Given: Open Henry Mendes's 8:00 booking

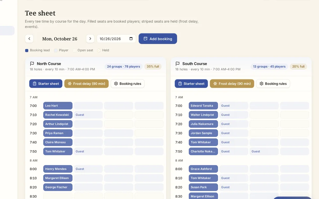Looking at the screenshot, I should [58, 169].
